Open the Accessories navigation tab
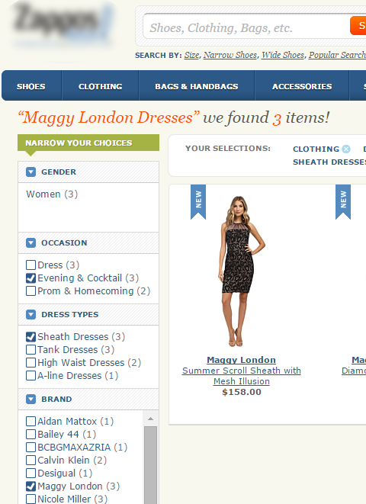 point(302,86)
